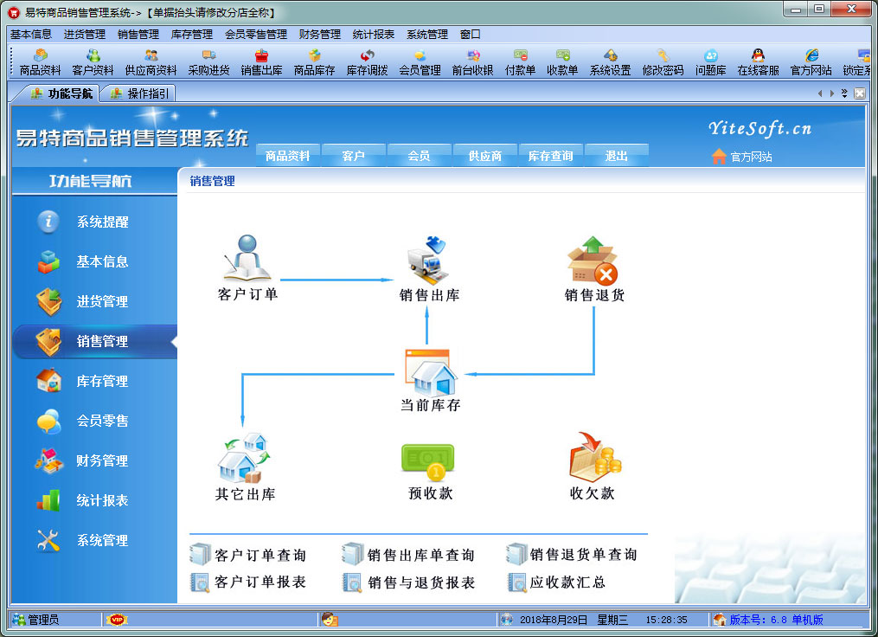Open the 销售出库 truck workflow icon

tap(429, 269)
